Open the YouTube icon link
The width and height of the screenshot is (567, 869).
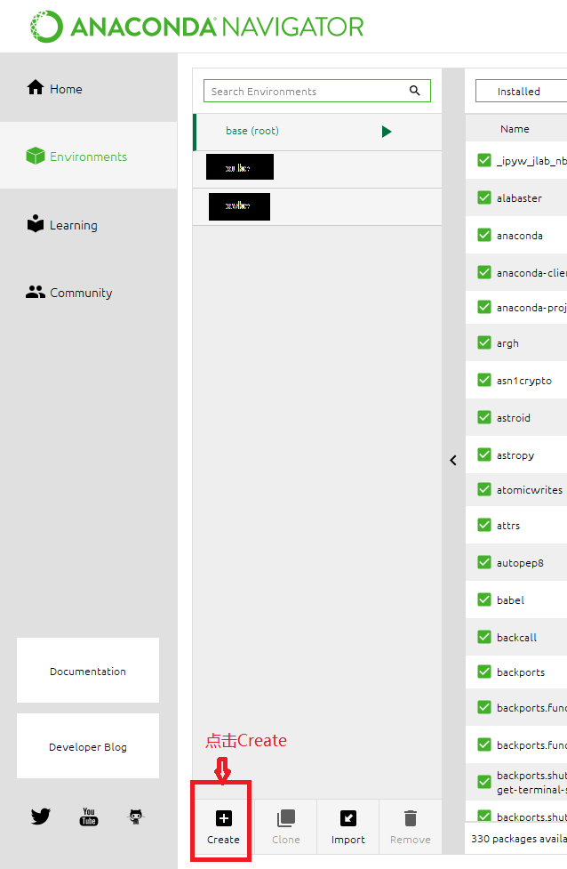[x=89, y=817]
